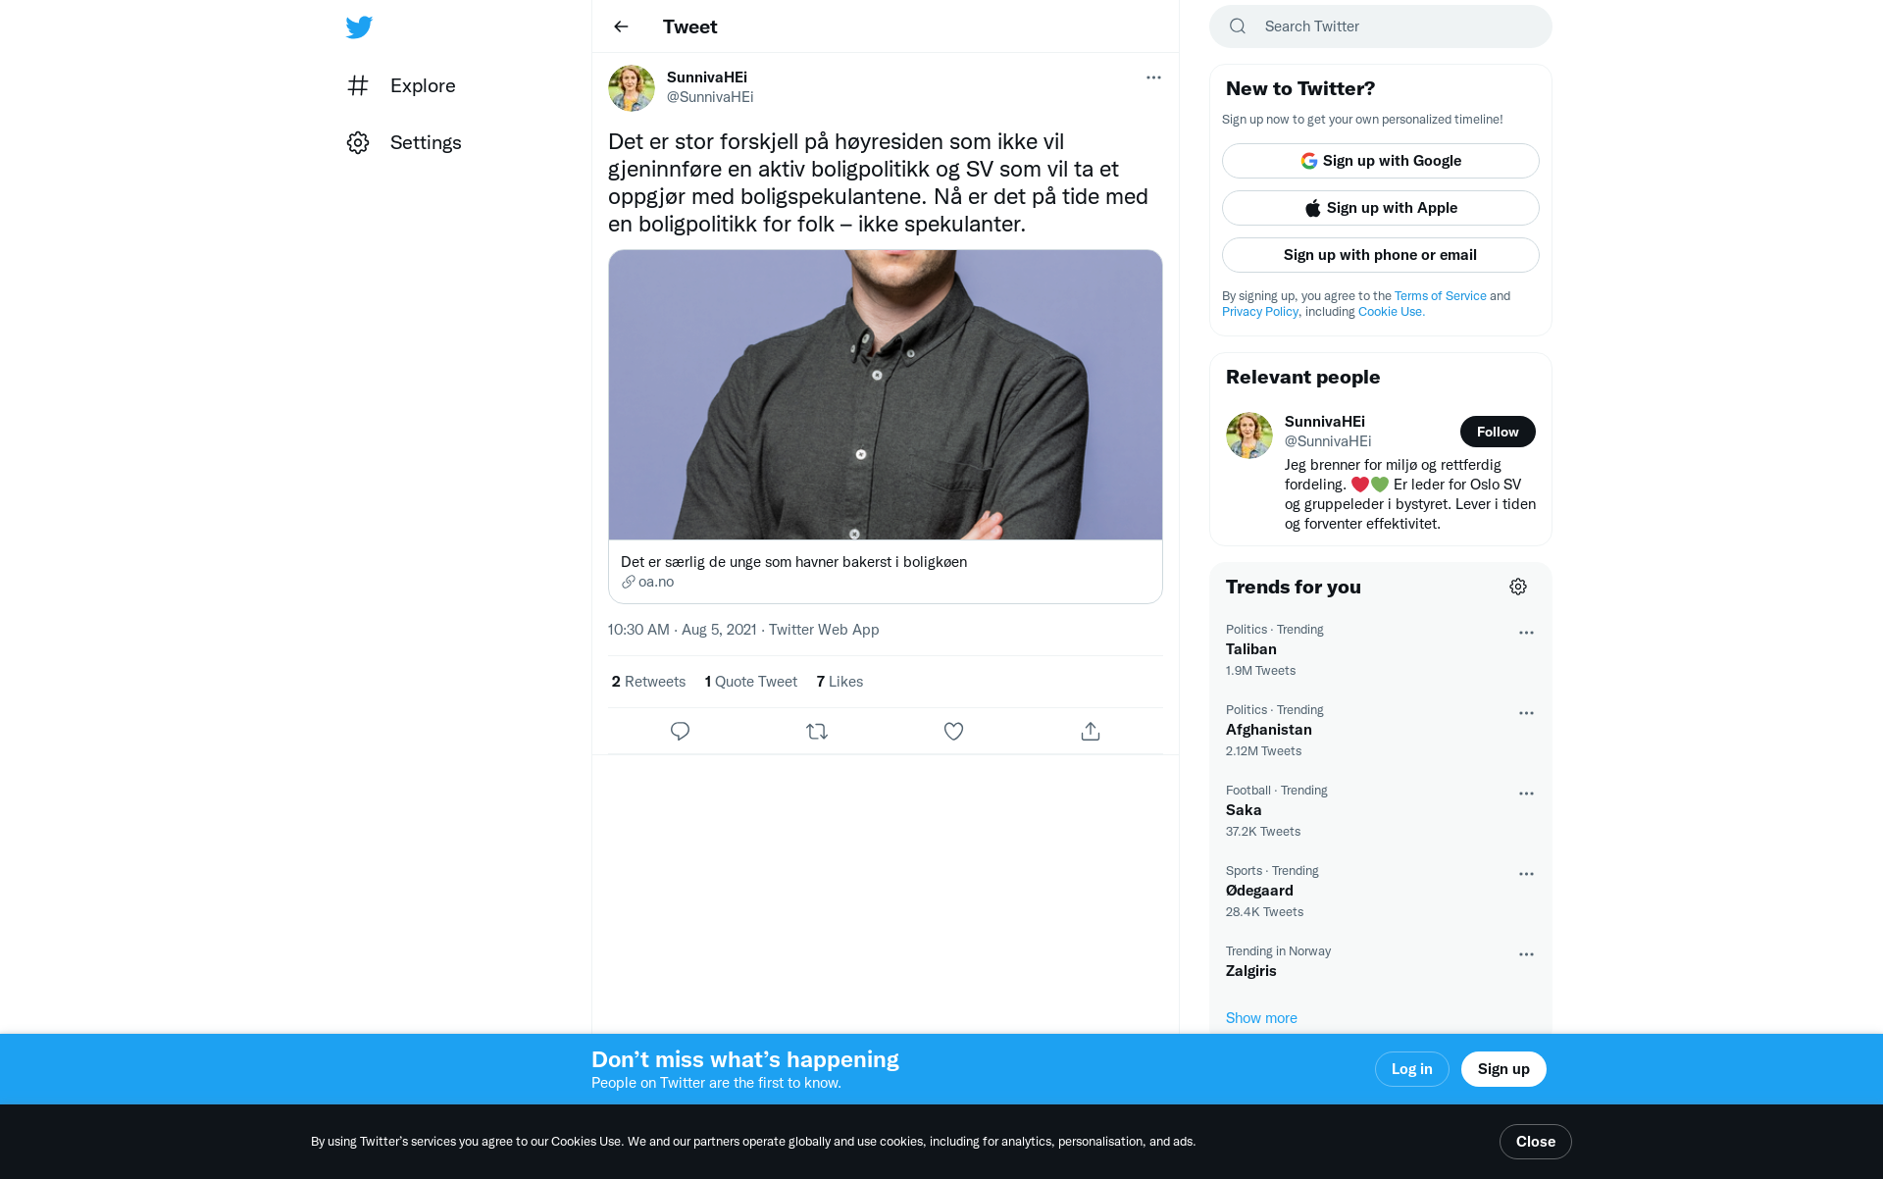
Task: Go back using the arrow icon
Action: pos(621,26)
